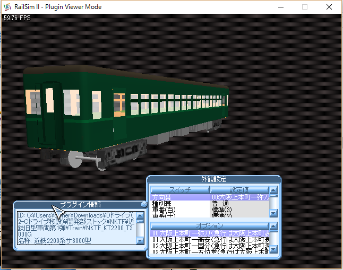Click the scrollbar thumb of the オプション list
This screenshot has width=343, height=270.
point(273,231)
